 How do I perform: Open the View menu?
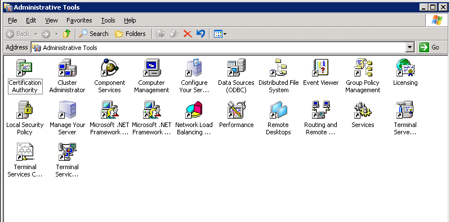51,20
